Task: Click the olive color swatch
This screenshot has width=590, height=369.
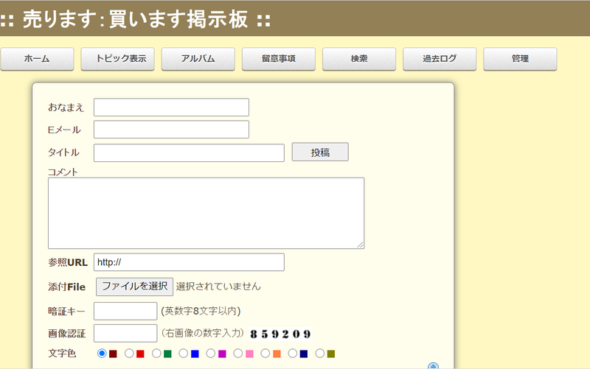Action: pyautogui.click(x=331, y=354)
